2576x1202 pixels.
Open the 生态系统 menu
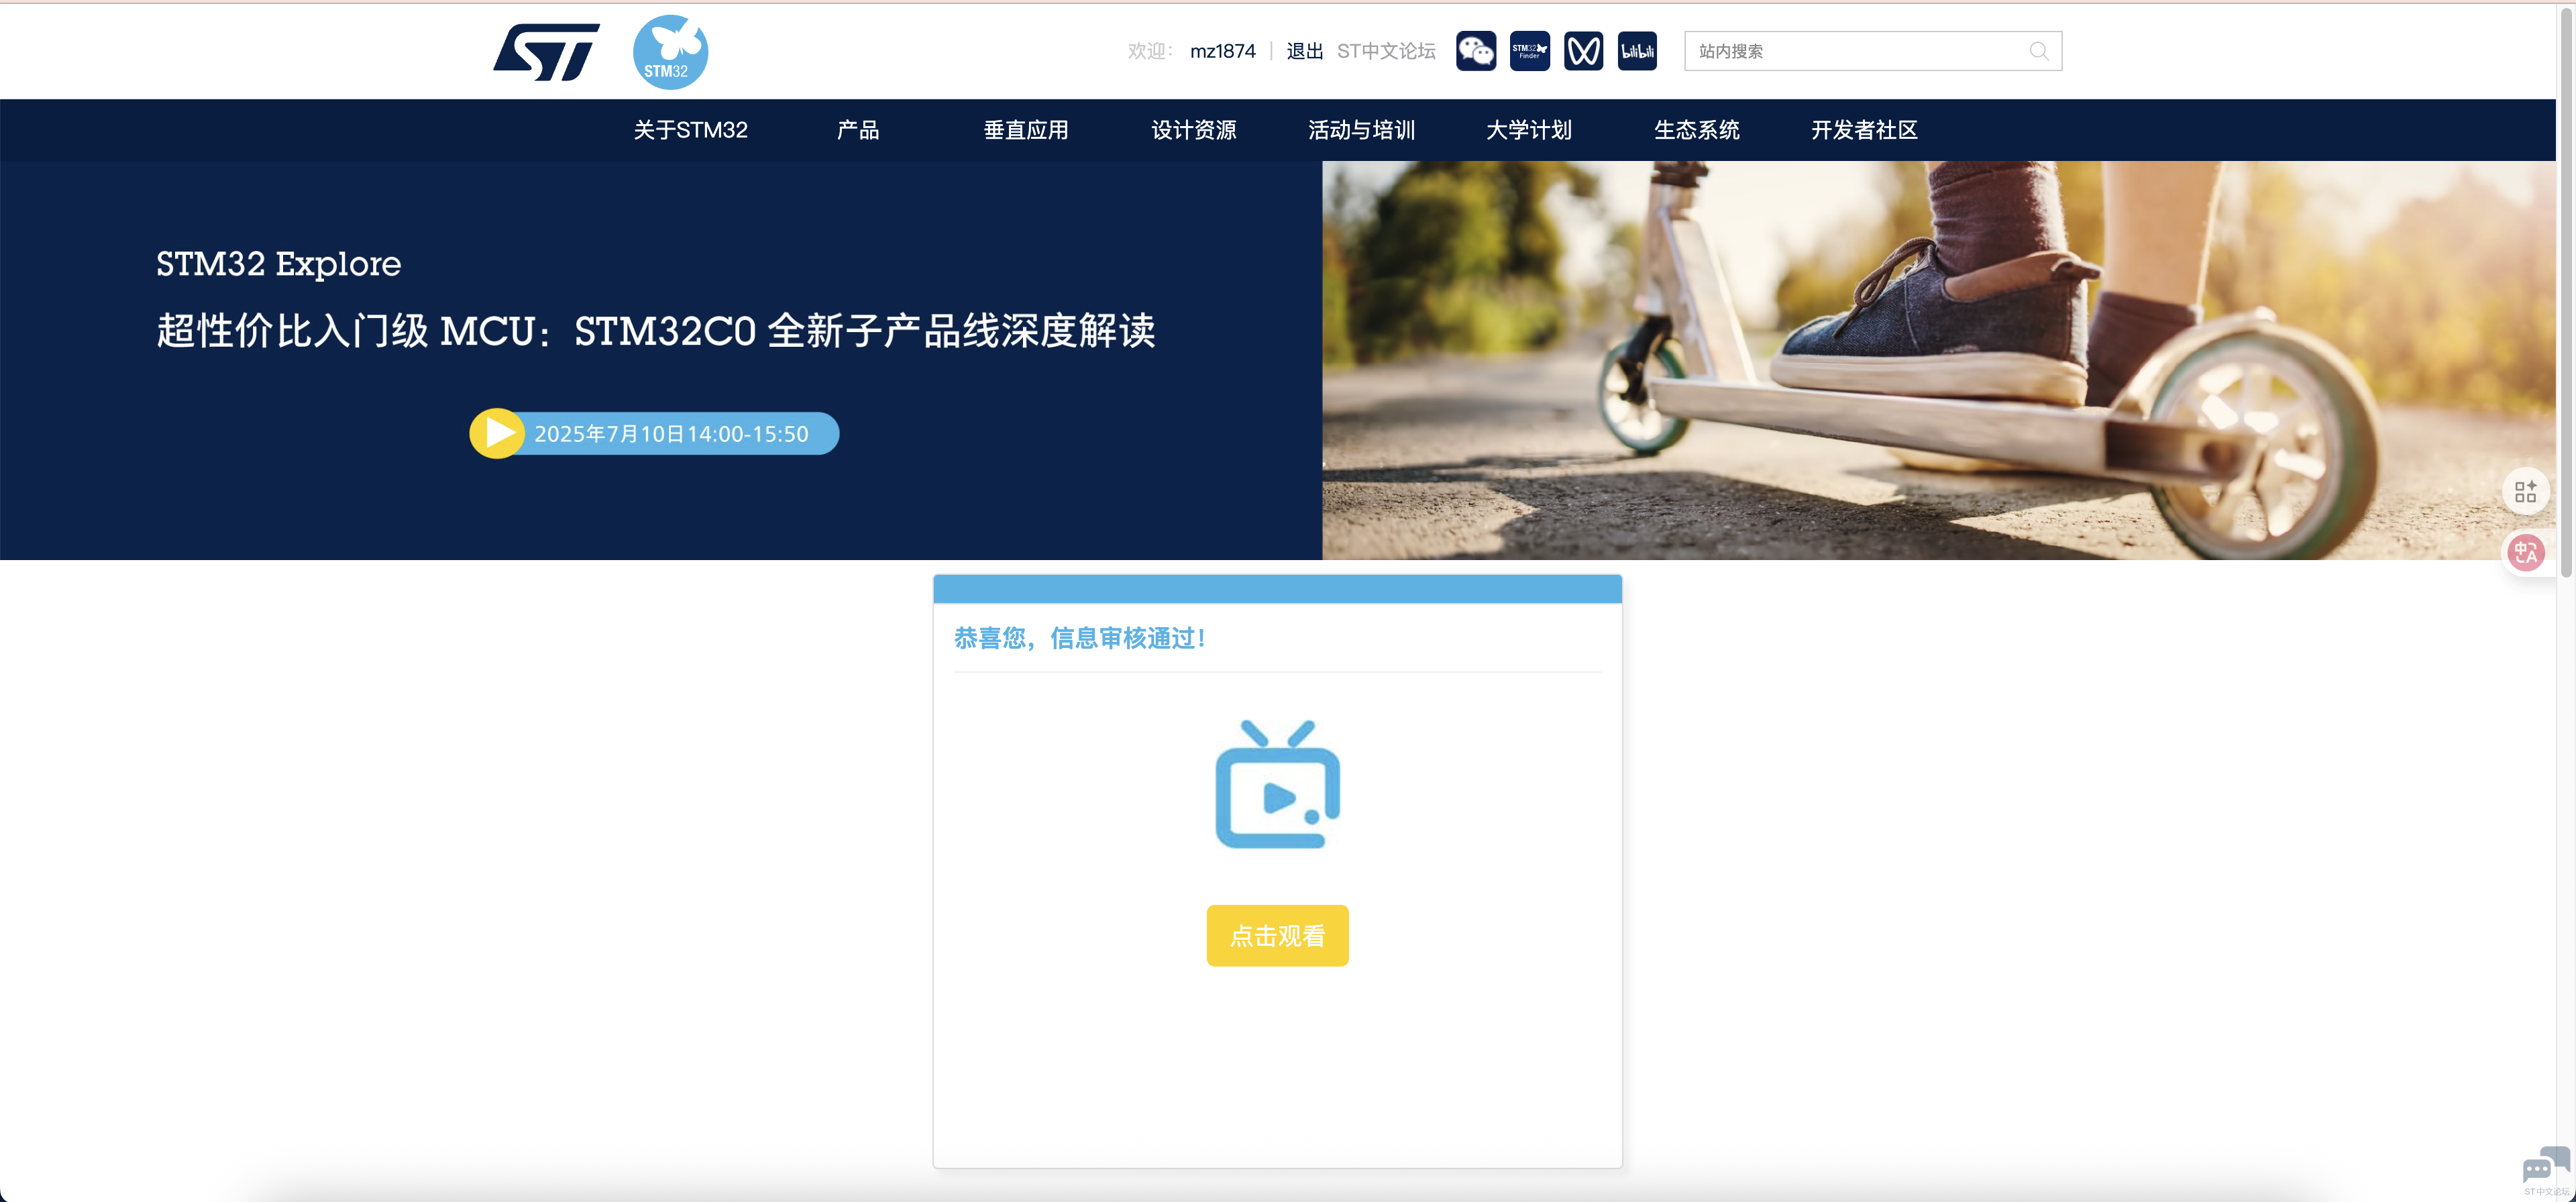[x=1697, y=130]
